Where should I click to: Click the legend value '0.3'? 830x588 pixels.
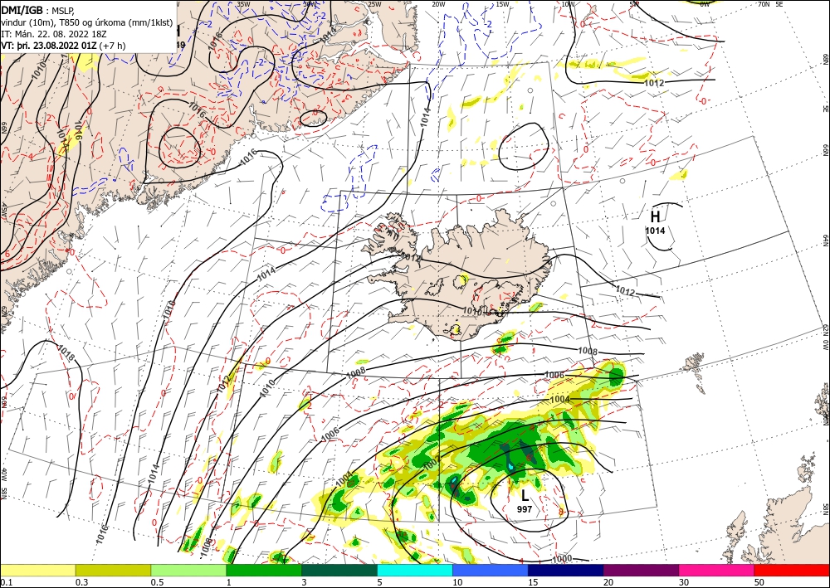81,582
